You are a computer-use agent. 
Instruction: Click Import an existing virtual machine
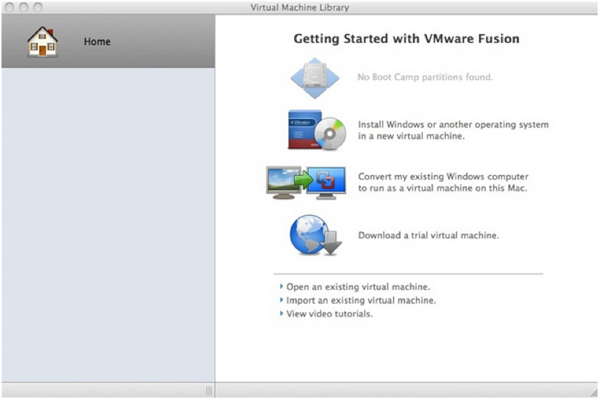click(361, 300)
